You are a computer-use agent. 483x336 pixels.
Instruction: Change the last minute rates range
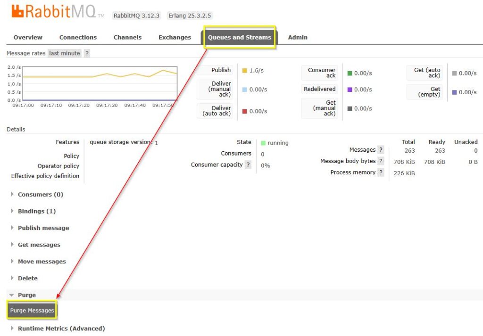(65, 53)
